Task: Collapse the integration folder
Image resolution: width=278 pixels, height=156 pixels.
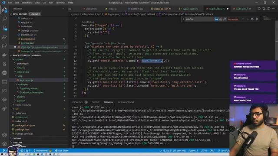Action: 15,72
